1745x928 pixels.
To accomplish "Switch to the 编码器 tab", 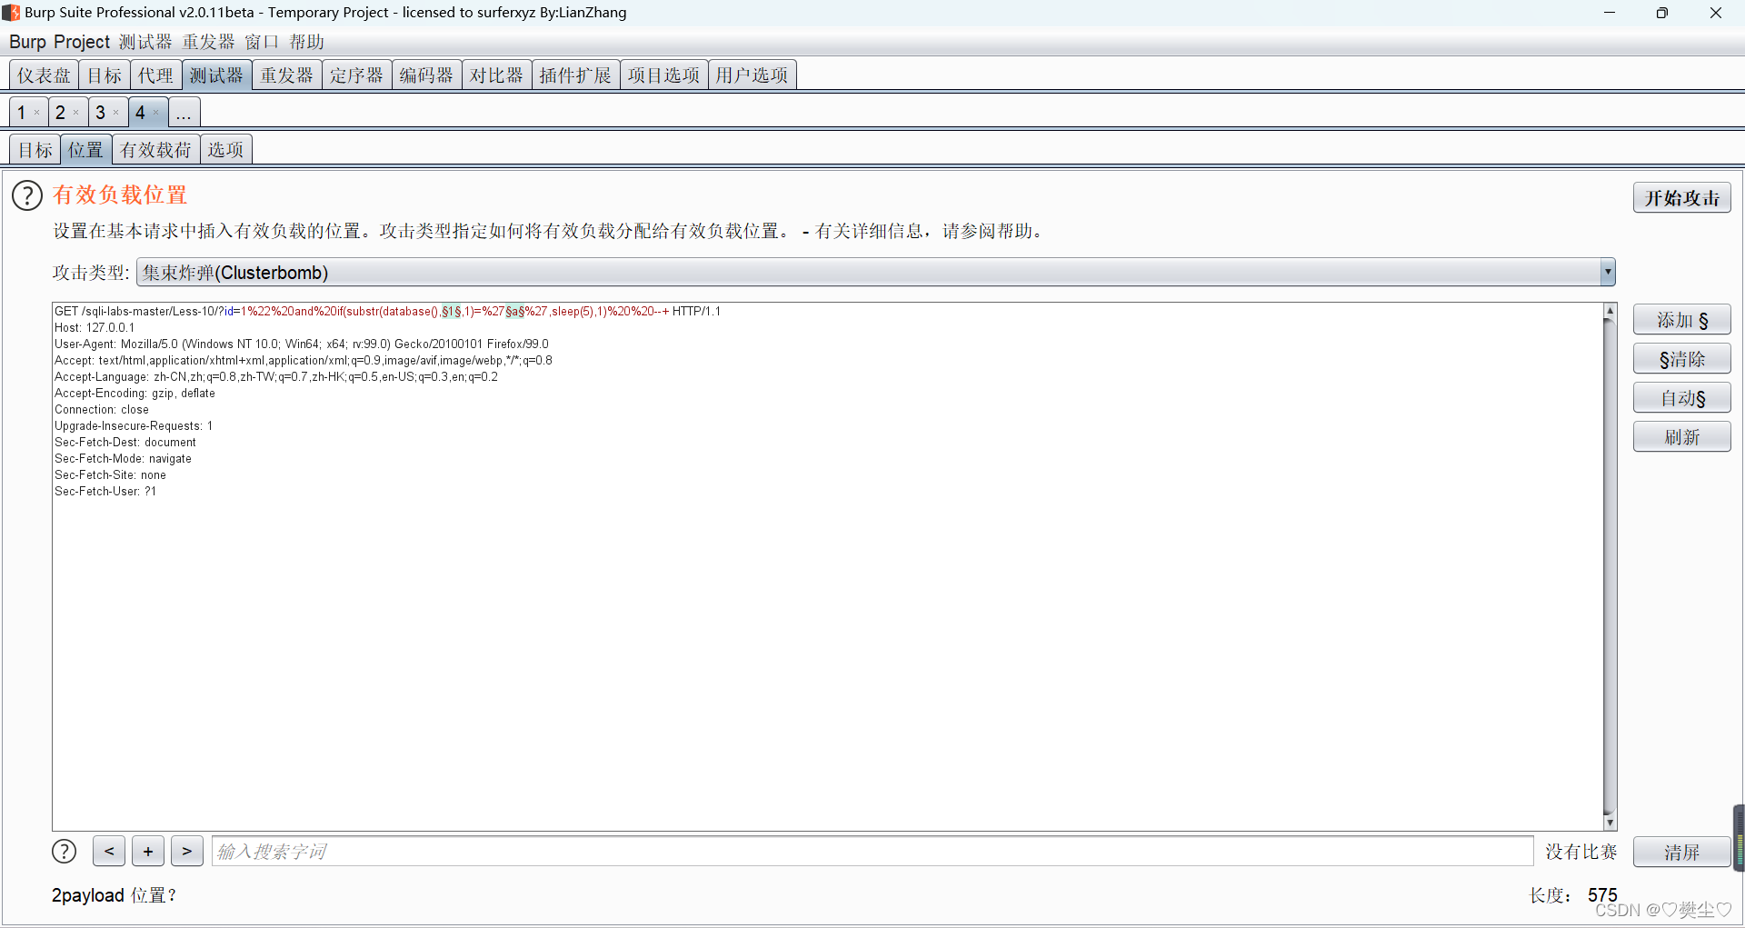I will click(426, 75).
